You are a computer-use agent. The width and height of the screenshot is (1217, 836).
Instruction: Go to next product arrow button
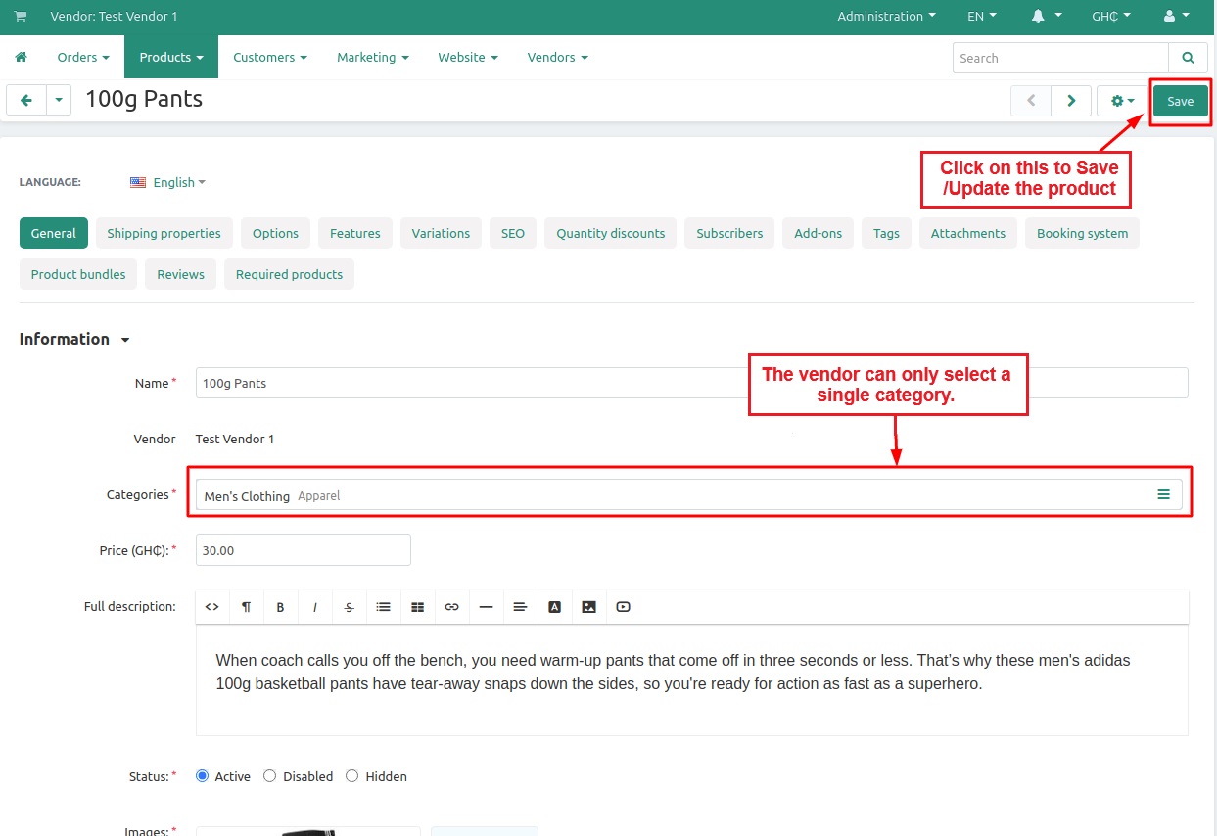(1071, 101)
